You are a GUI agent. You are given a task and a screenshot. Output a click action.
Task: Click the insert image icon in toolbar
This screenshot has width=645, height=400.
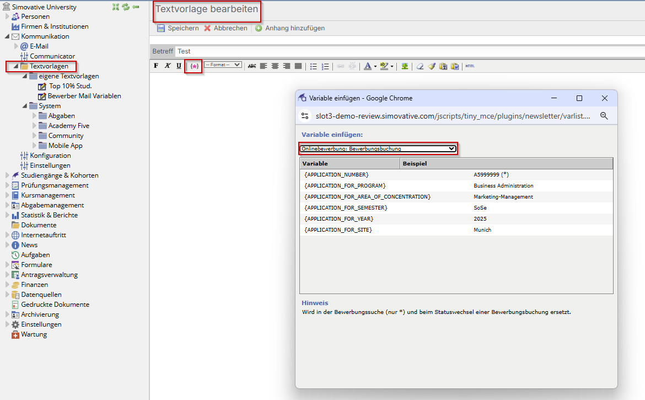click(x=405, y=66)
